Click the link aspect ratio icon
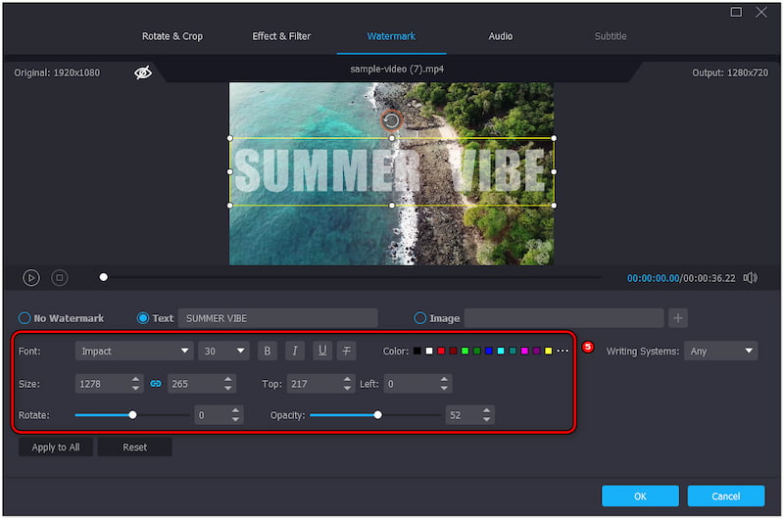The width and height of the screenshot is (784, 519). [155, 384]
